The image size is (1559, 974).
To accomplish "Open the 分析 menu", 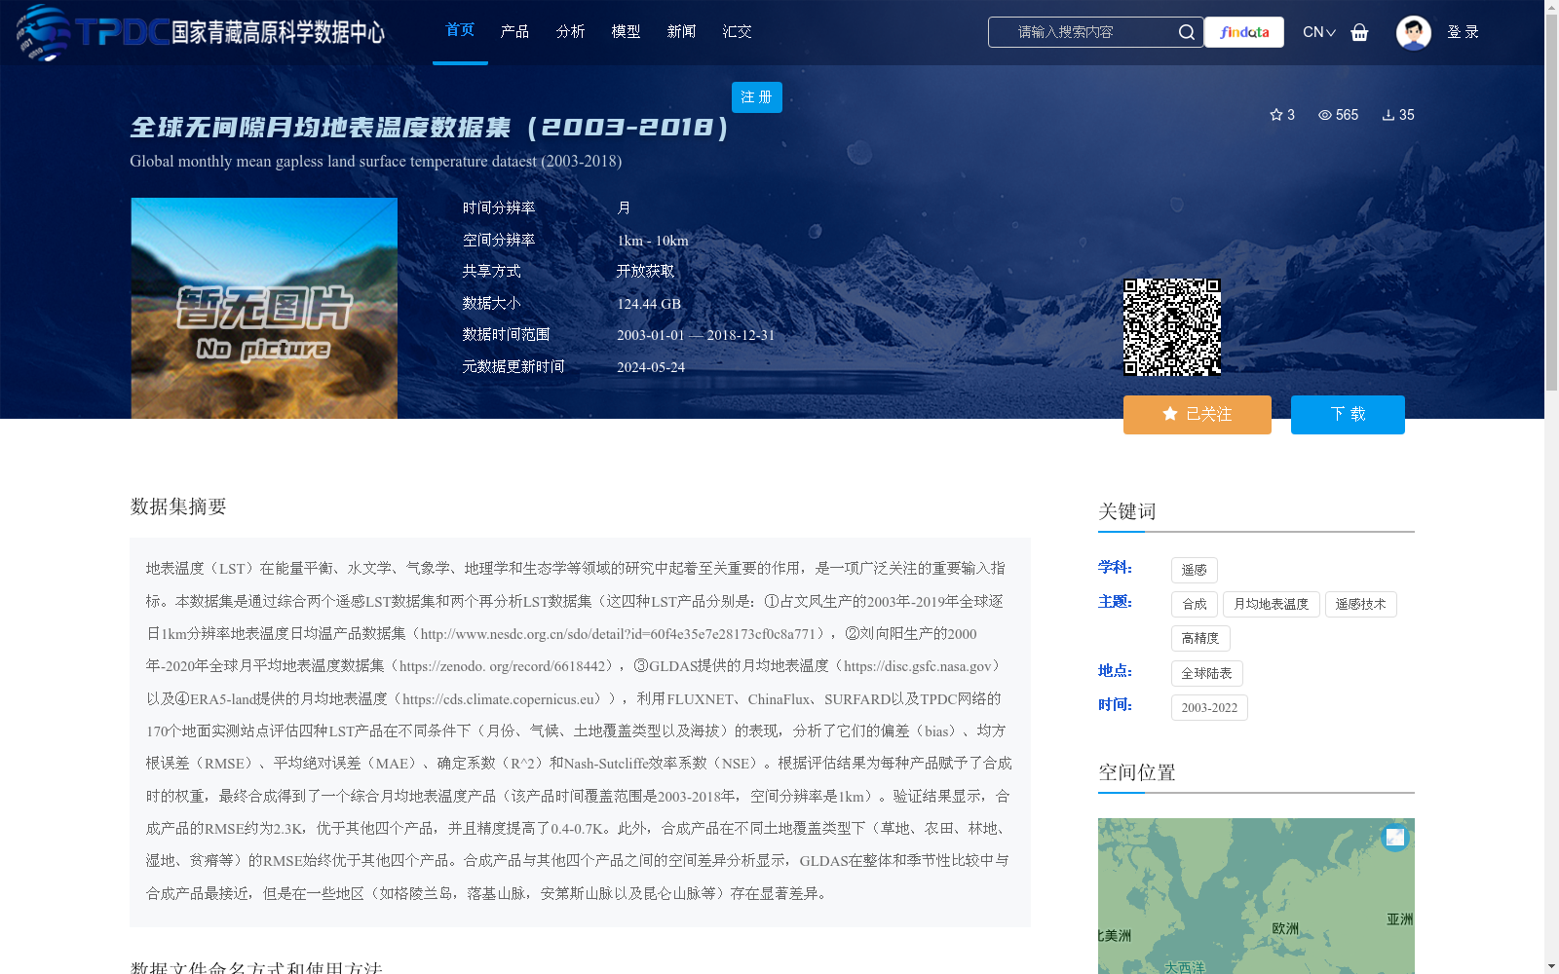I will click(570, 31).
